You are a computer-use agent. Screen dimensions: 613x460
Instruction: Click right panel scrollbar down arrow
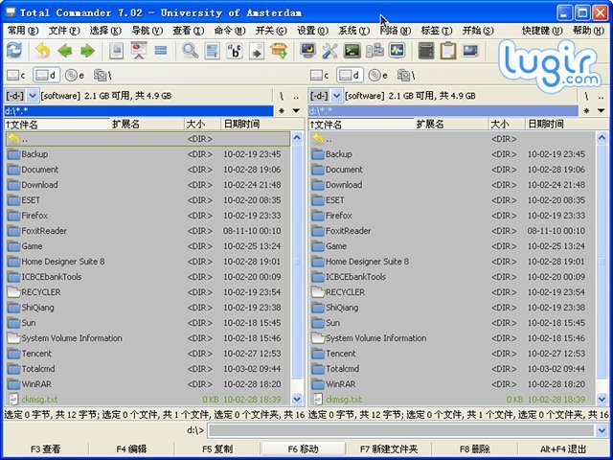point(602,400)
